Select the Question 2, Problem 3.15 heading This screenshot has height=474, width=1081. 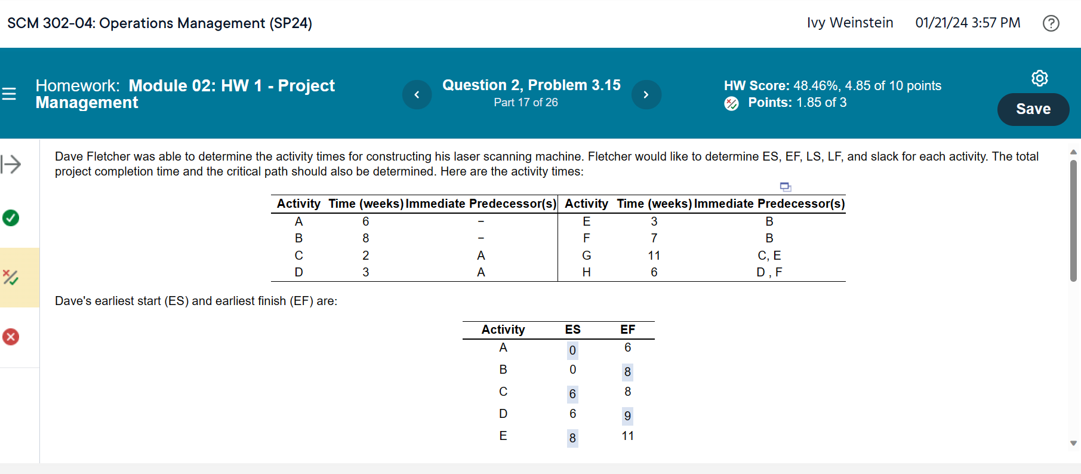click(x=531, y=85)
